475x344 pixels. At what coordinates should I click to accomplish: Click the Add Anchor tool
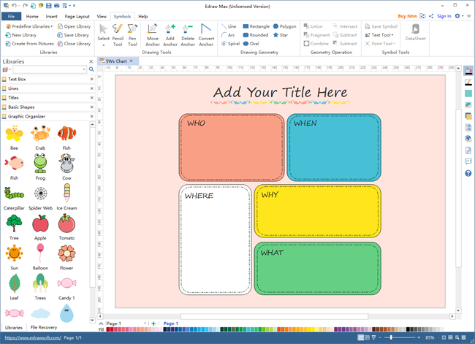coord(170,34)
